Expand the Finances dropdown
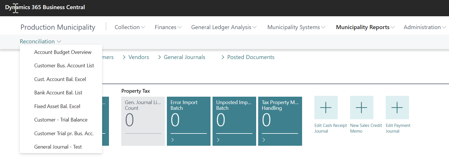Image resolution: width=449 pixels, height=158 pixels. coord(168,27)
